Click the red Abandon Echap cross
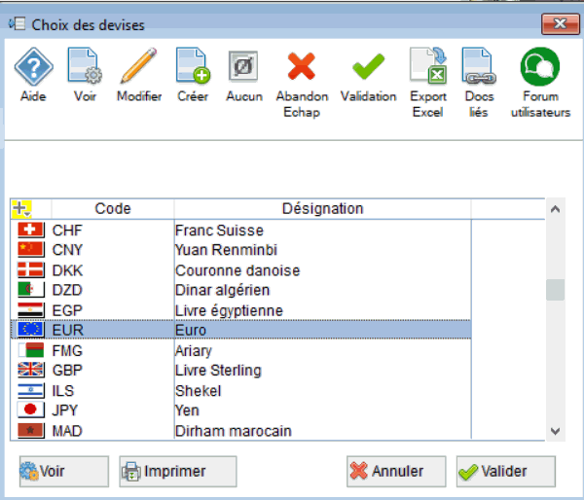This screenshot has height=500, width=584. [302, 66]
